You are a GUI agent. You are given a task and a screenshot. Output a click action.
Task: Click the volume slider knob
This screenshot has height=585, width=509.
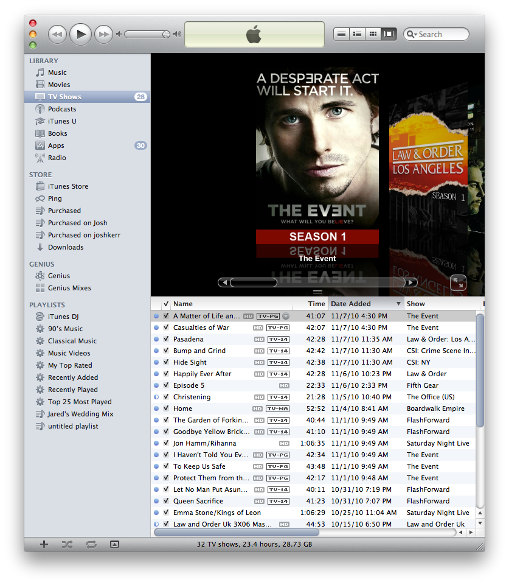(x=166, y=34)
